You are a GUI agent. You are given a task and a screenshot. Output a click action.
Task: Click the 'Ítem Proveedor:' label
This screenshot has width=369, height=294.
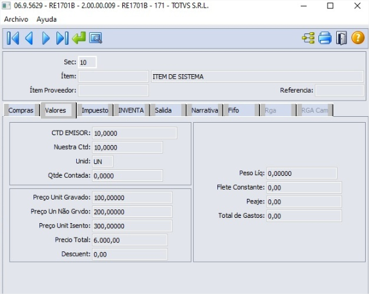(x=53, y=90)
